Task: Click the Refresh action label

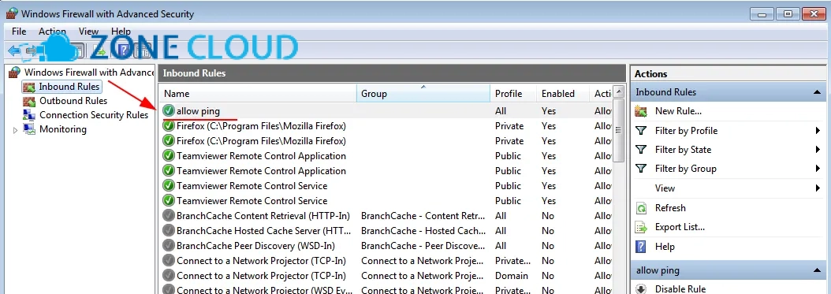Action: pyautogui.click(x=670, y=208)
